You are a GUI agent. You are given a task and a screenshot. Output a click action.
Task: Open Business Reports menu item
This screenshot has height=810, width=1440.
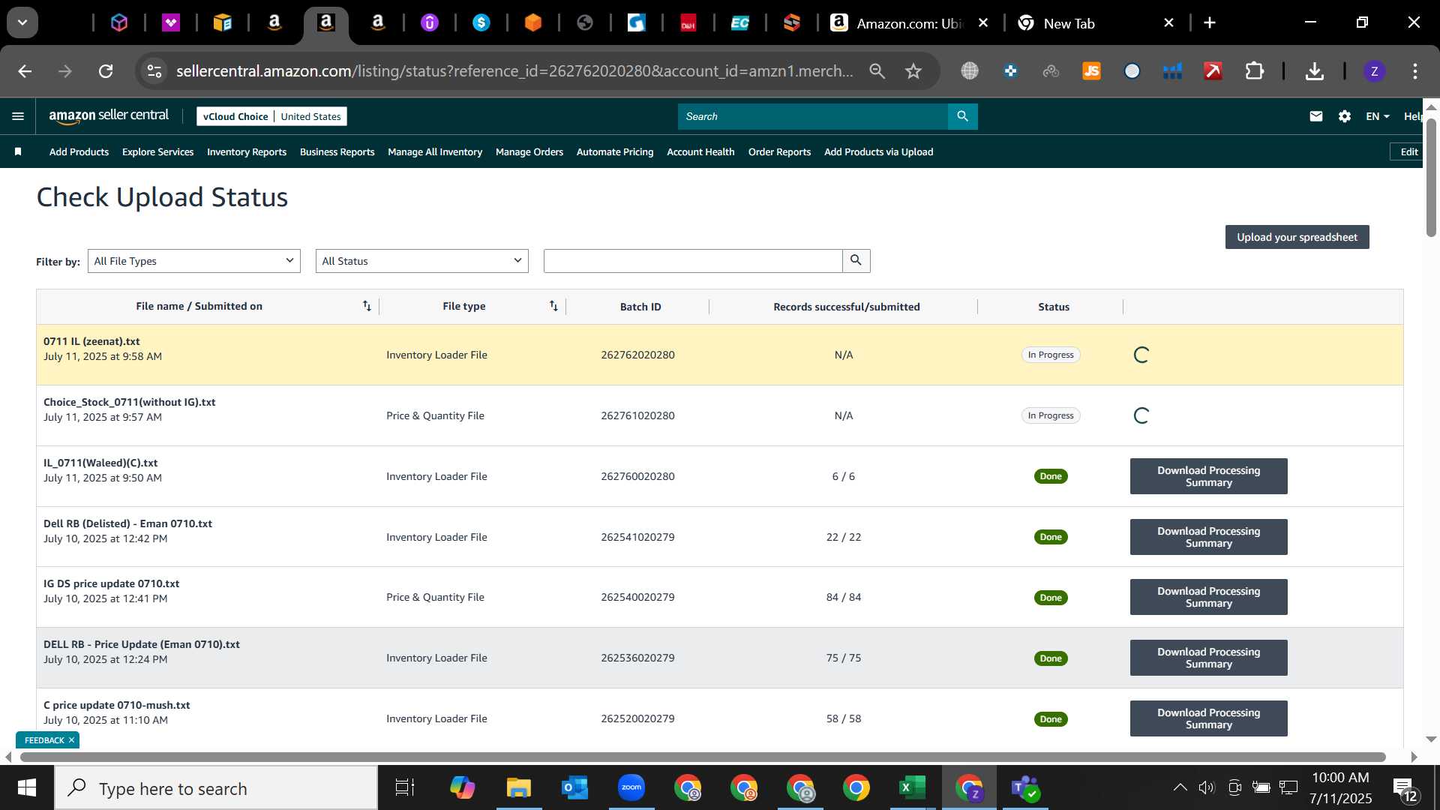tap(337, 151)
